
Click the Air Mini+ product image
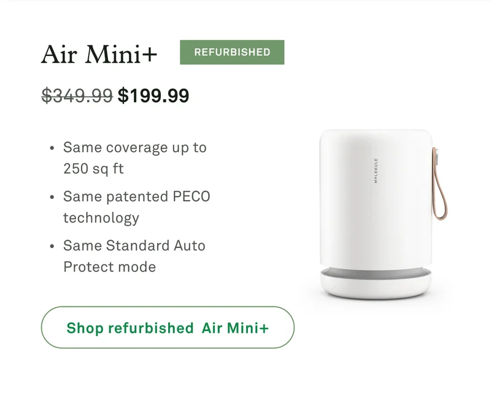376,209
